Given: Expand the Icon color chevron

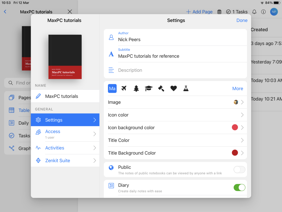Looking at the screenshot, I should [x=242, y=115].
